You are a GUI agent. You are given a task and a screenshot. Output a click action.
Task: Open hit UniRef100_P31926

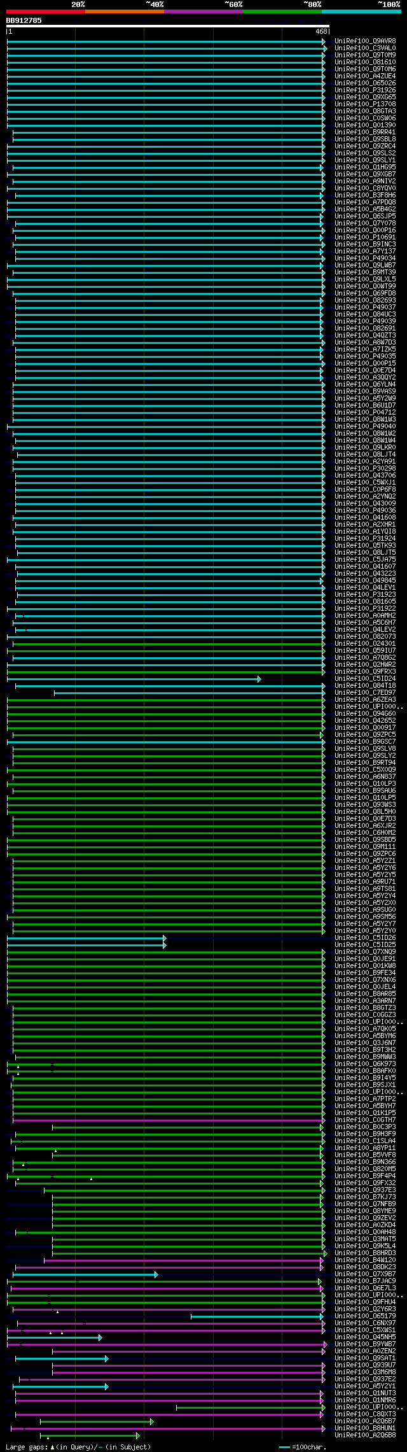point(365,90)
